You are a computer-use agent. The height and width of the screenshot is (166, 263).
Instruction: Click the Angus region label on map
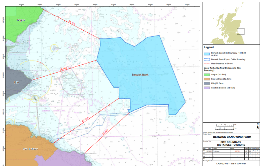pos(21,20)
